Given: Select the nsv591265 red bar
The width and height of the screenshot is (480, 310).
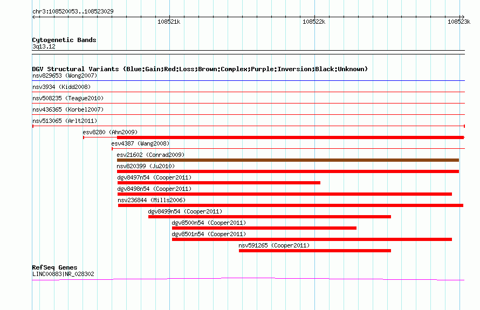Looking at the screenshot, I should pos(315,251).
